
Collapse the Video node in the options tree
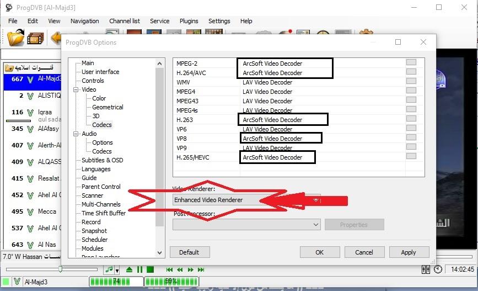(x=76, y=90)
